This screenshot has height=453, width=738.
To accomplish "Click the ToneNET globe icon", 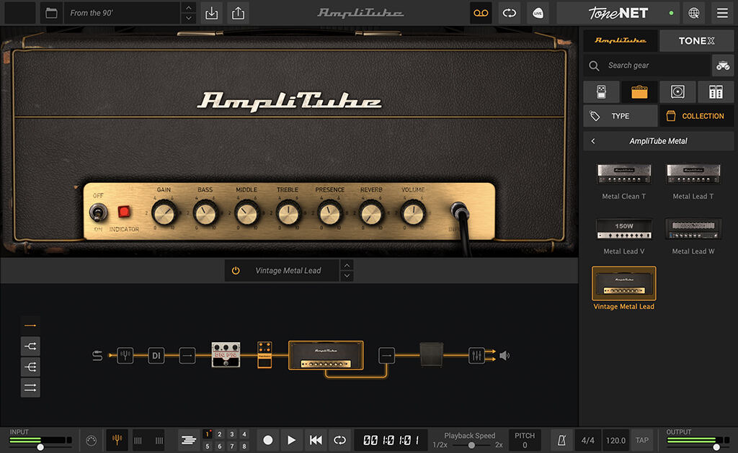I will tap(693, 13).
